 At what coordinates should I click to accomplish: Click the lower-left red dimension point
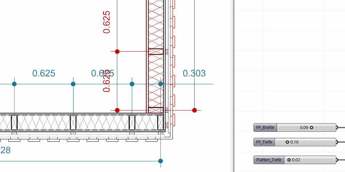pyautogui.click(x=117, y=110)
